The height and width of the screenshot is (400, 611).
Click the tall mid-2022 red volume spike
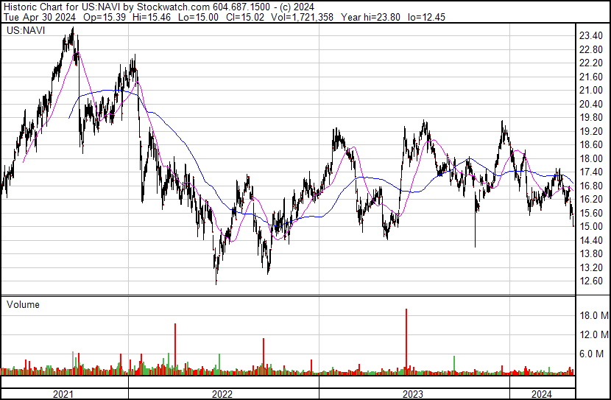(264, 357)
